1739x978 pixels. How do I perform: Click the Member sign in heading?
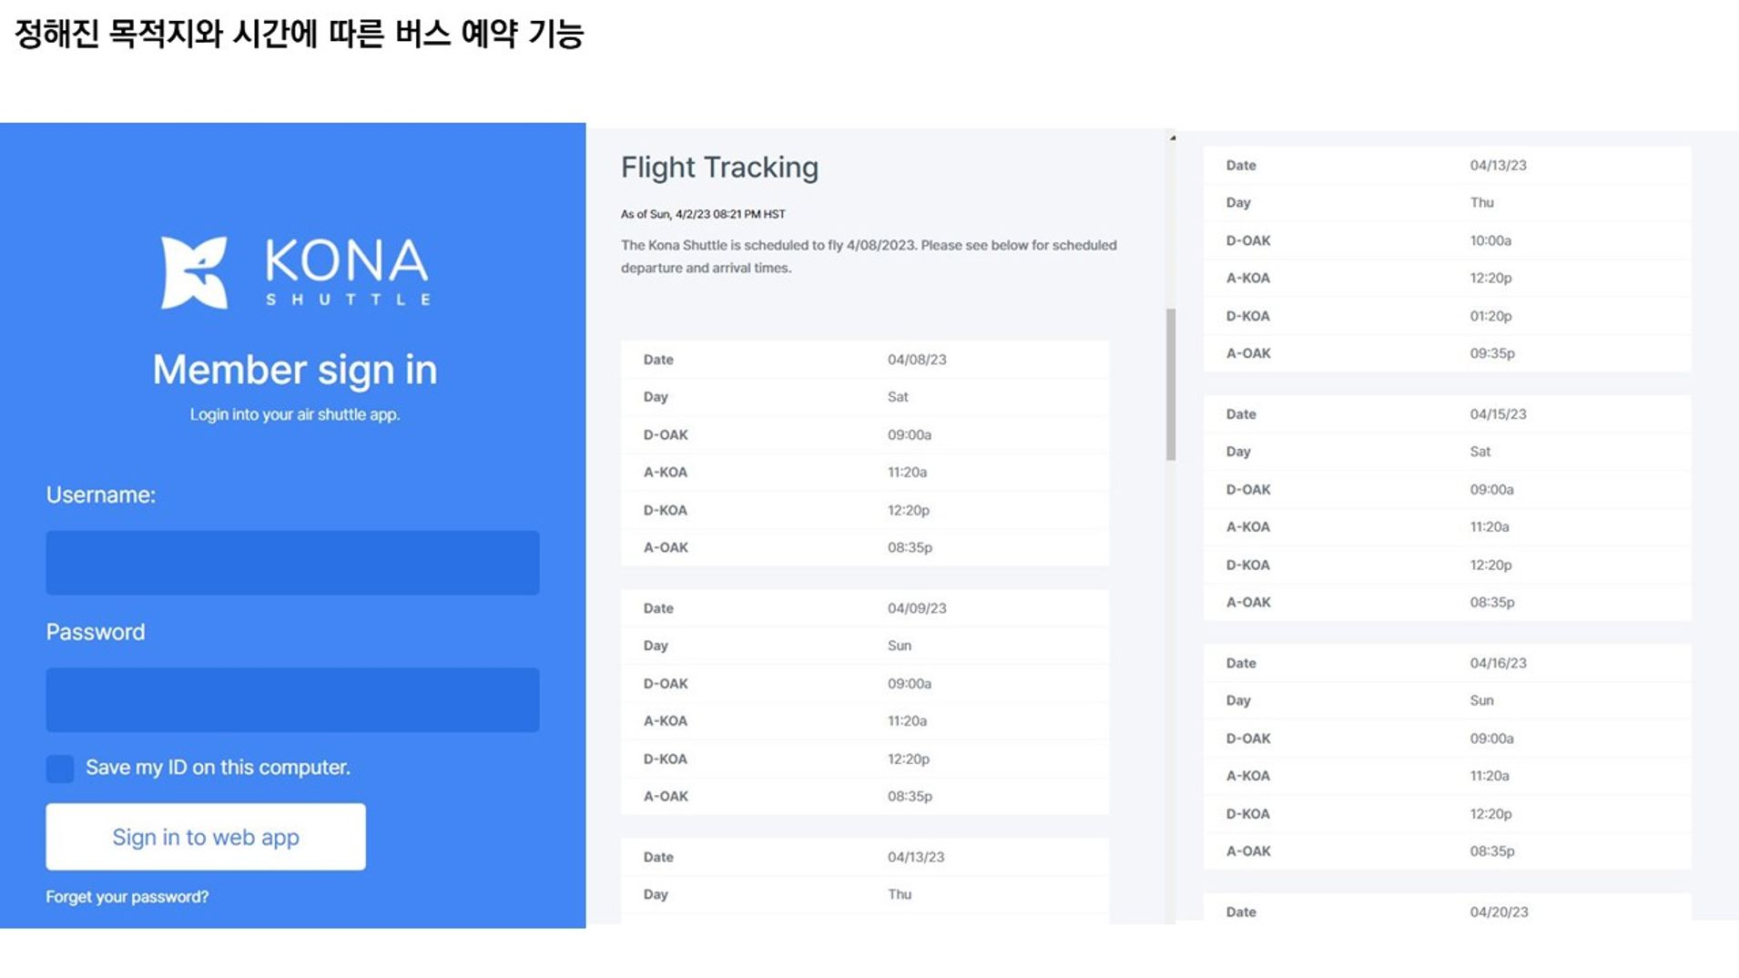tap(295, 370)
